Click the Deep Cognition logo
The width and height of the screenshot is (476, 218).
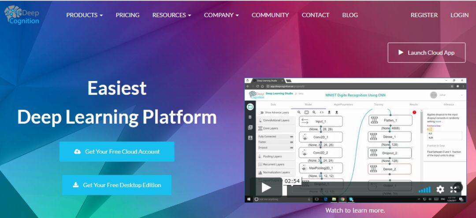pyautogui.click(x=22, y=15)
